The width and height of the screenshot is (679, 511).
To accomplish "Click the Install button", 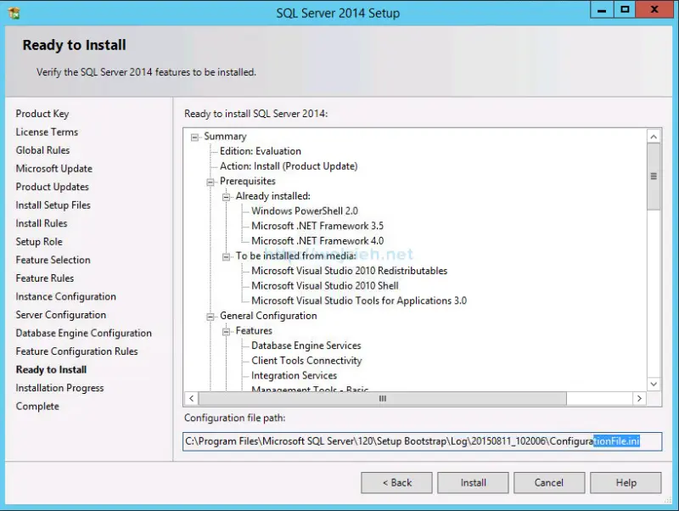I will (473, 482).
